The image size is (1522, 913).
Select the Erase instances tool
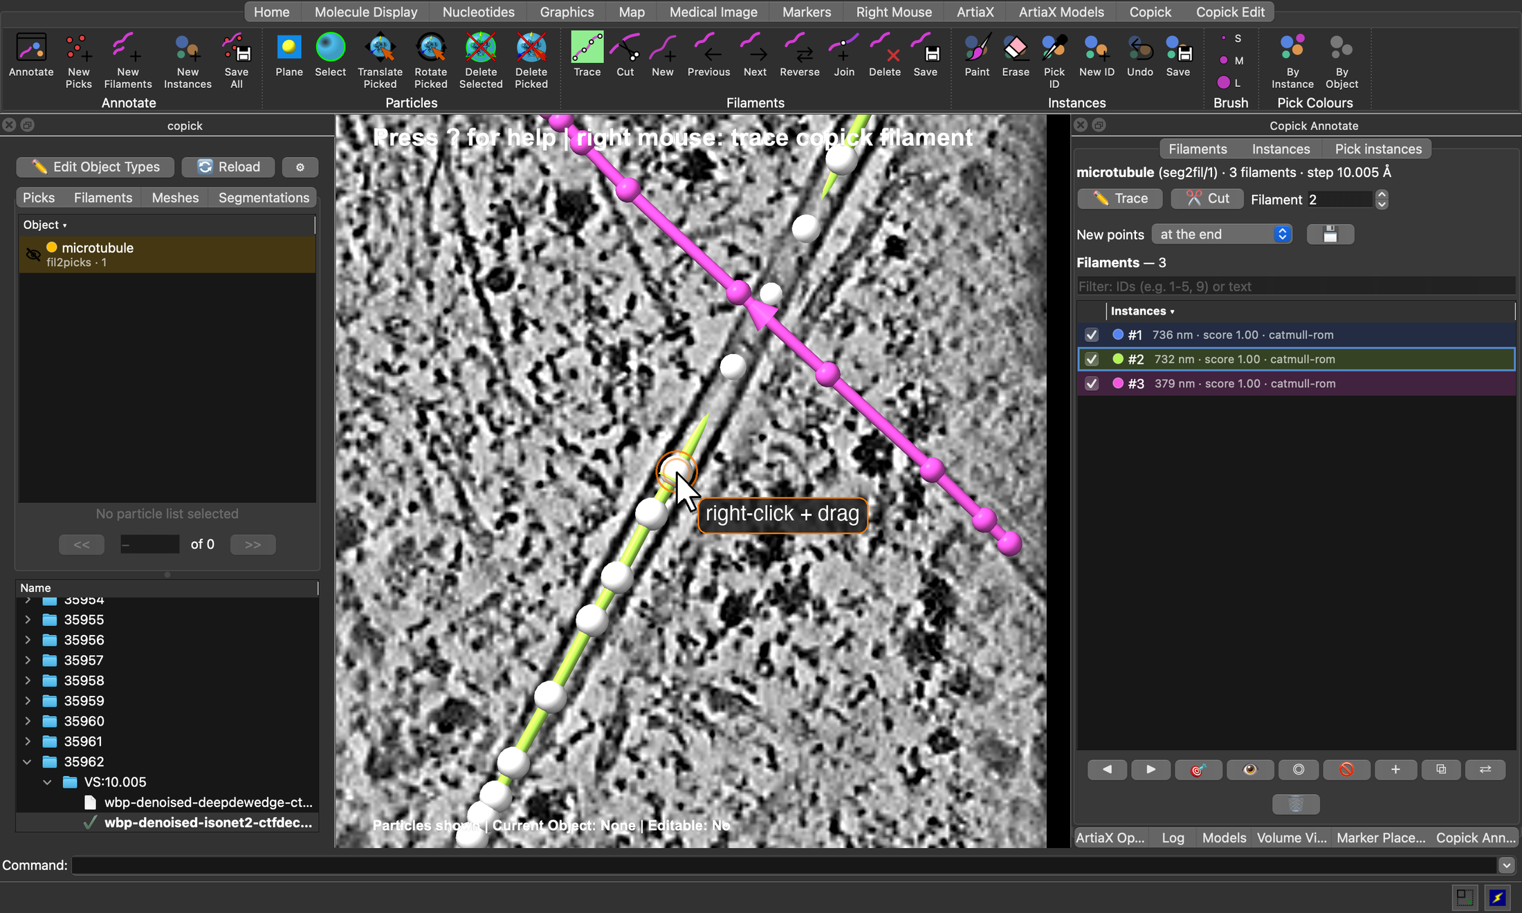[x=1015, y=48]
